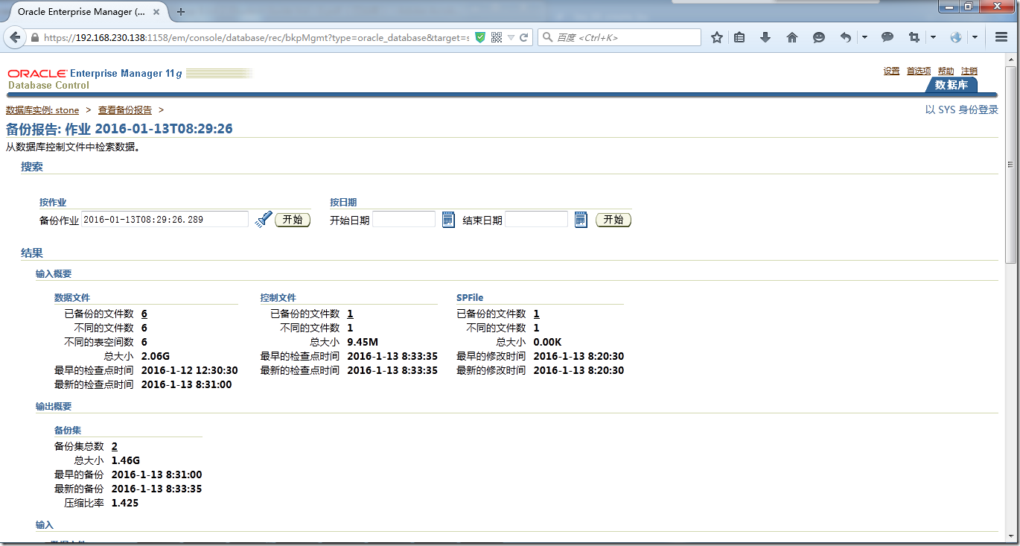
Task: Click the globe toolbar icon
Action: point(956,37)
